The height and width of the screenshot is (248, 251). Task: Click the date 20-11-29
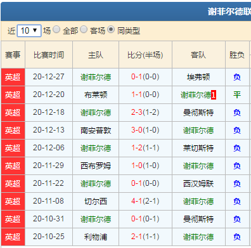(x=49, y=166)
